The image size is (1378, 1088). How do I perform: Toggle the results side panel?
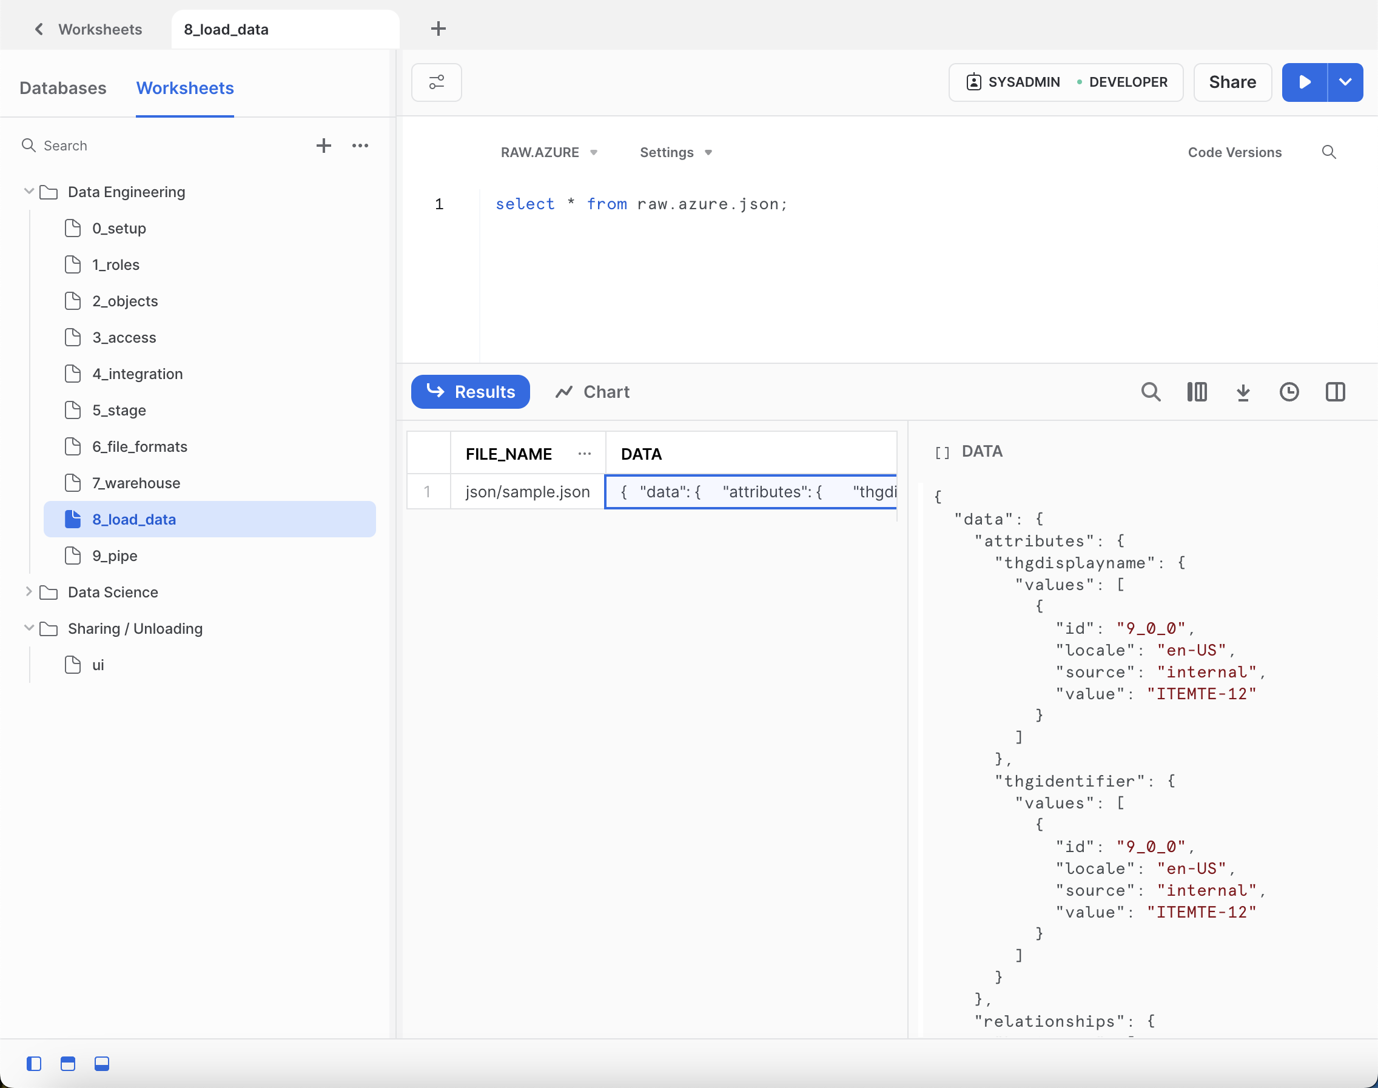[1335, 392]
